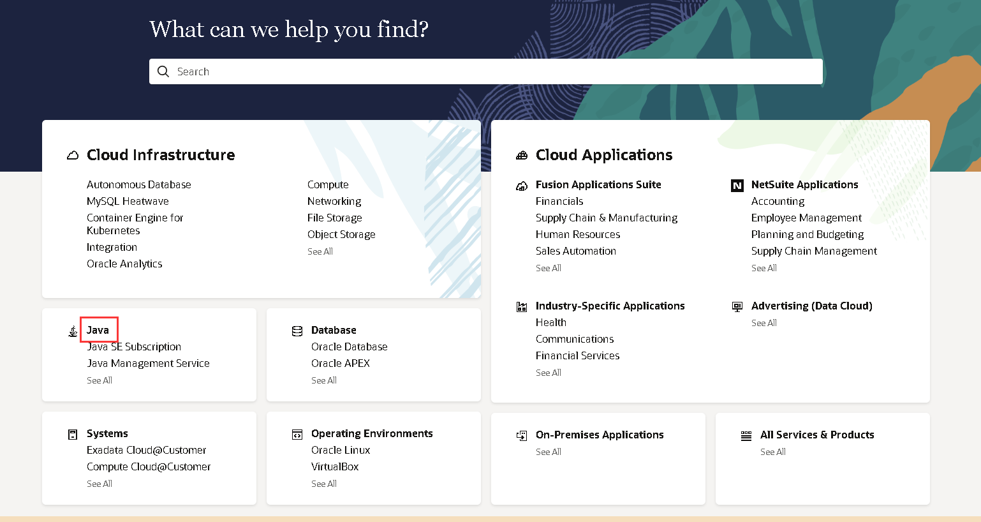Select the Integration link
This screenshot has height=522, width=981.
click(x=112, y=247)
